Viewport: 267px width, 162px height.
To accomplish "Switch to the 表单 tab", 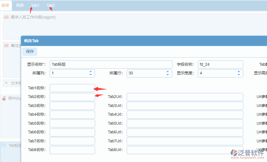I will (x=5, y=5).
